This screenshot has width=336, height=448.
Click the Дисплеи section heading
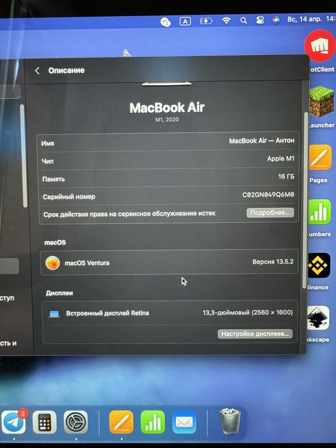(x=60, y=293)
